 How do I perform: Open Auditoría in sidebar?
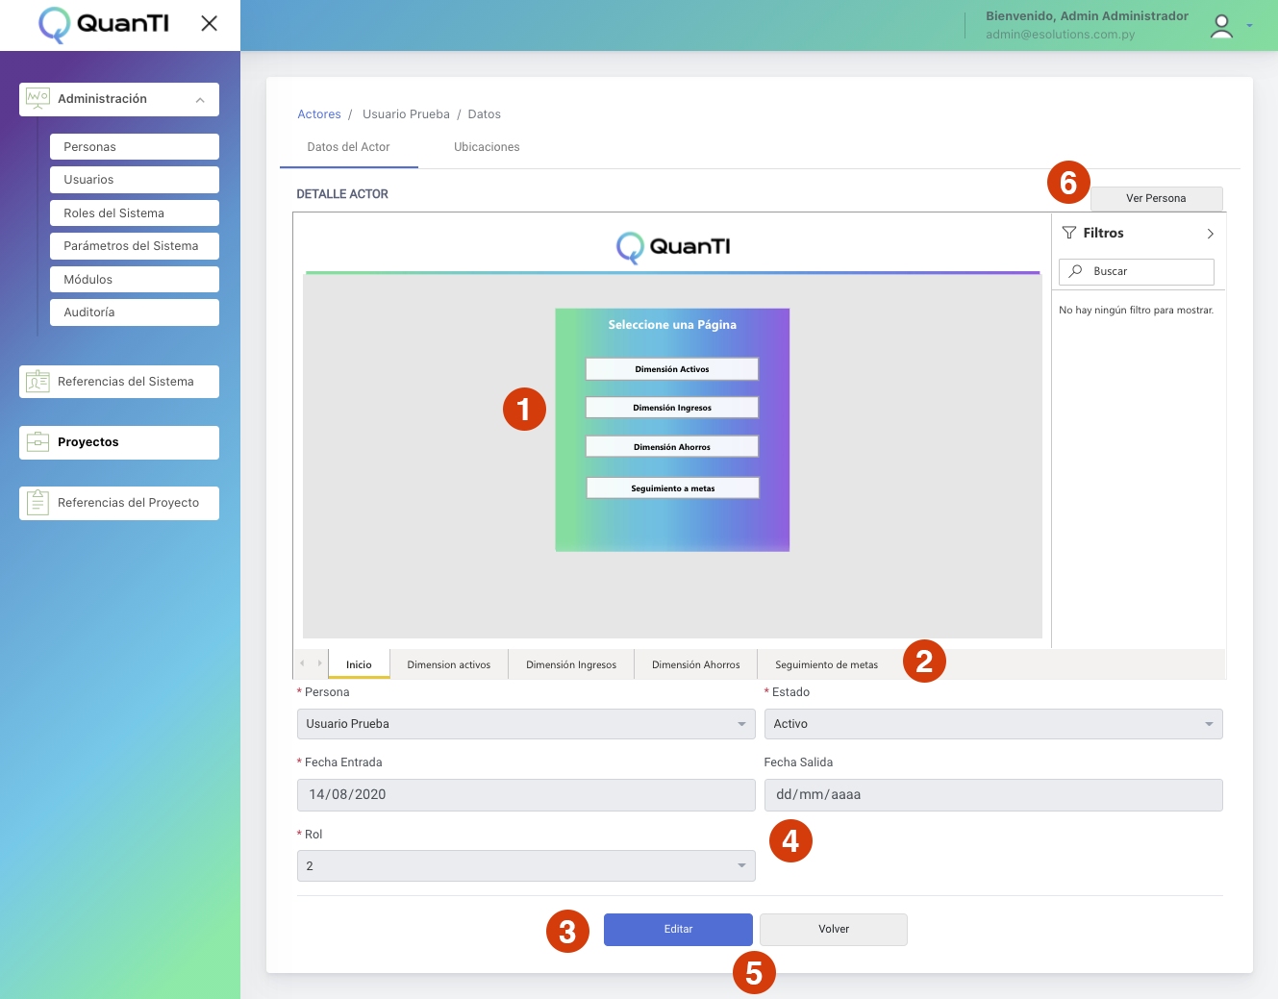[135, 312]
